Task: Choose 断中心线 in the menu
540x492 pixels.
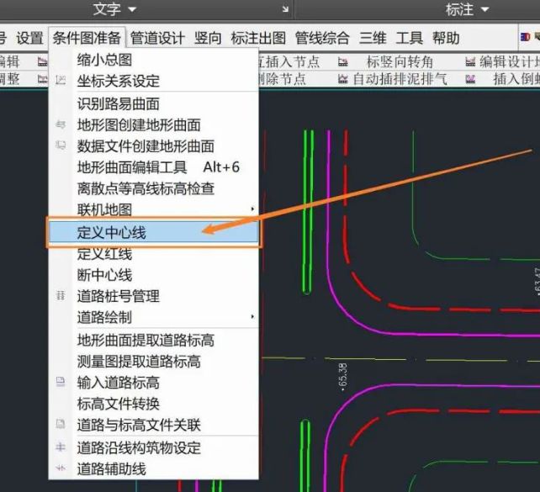Action: coord(154,275)
